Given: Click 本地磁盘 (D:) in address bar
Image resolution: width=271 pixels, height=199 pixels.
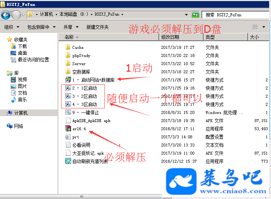Looking at the screenshot, I should click(x=74, y=14).
